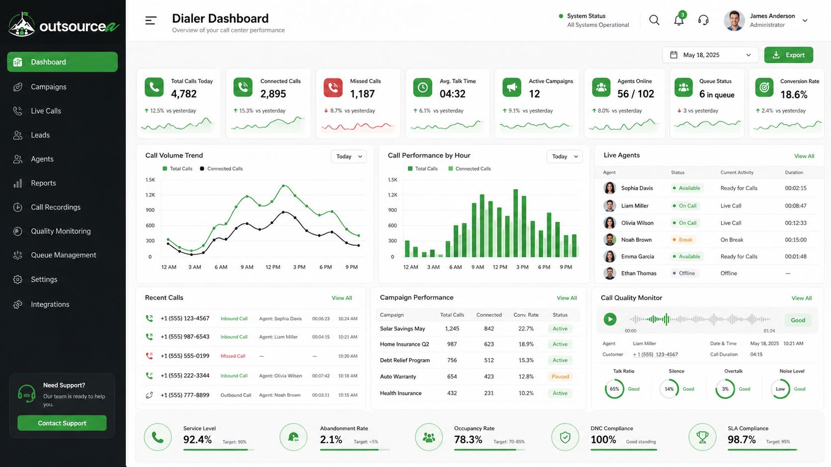Click the Queue Status group icon

pos(683,87)
